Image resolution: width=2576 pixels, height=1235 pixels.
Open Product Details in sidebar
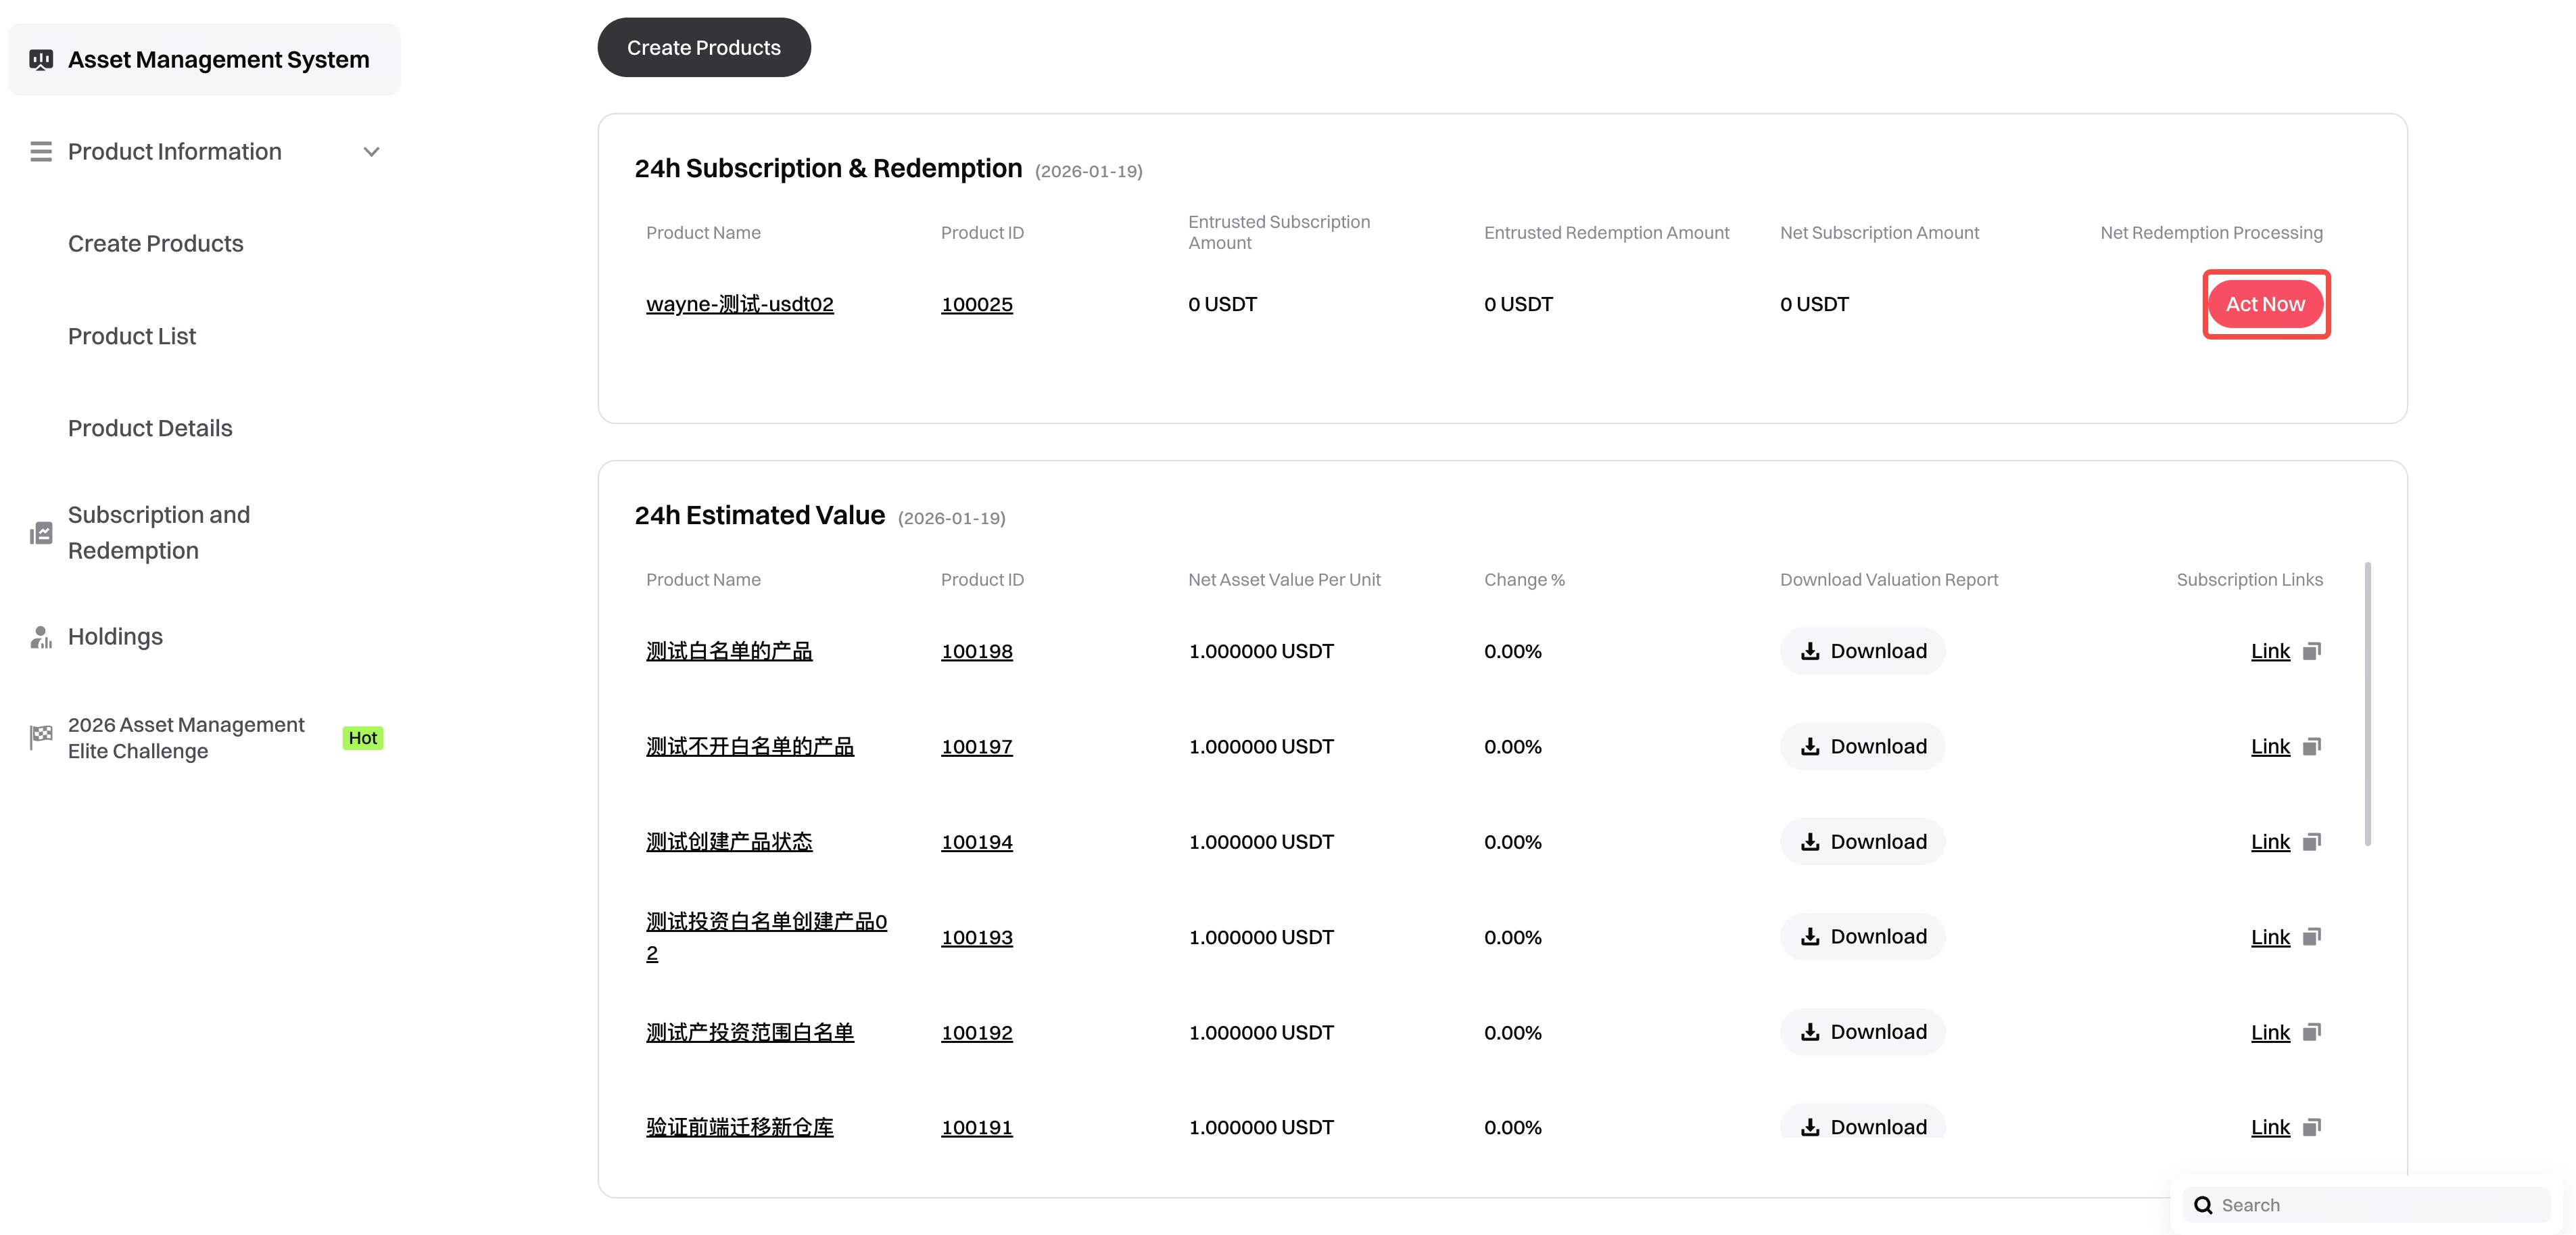tap(150, 428)
